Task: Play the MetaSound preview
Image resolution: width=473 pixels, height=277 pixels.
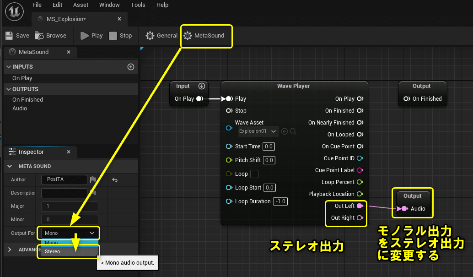Action: (91, 36)
